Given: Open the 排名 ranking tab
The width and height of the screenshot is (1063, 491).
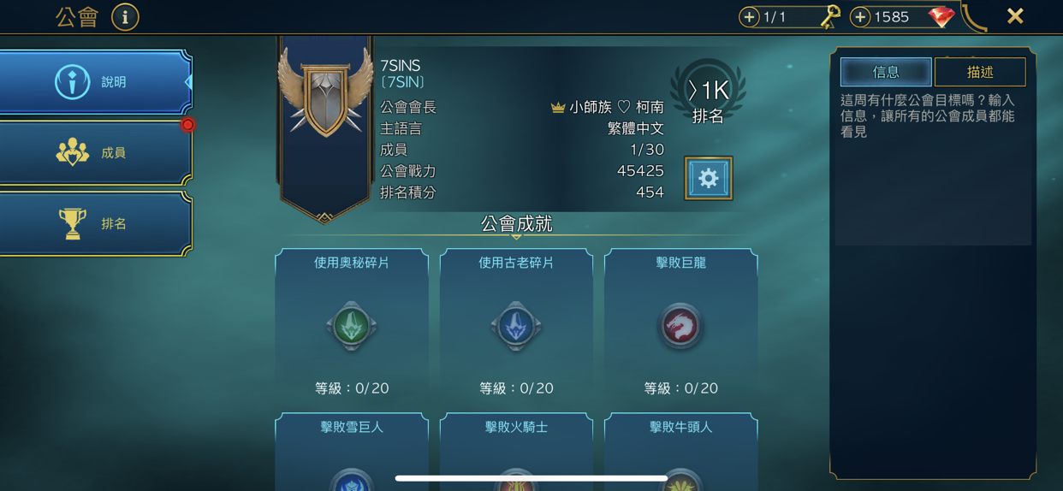Looking at the screenshot, I should pos(95,223).
